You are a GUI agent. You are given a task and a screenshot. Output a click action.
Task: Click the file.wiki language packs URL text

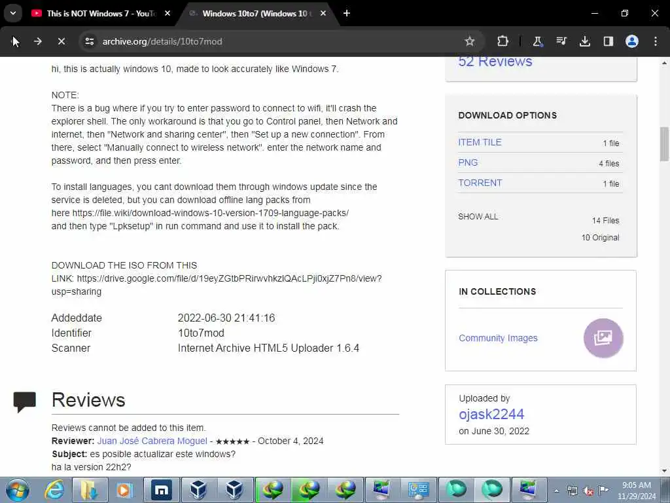tap(211, 213)
